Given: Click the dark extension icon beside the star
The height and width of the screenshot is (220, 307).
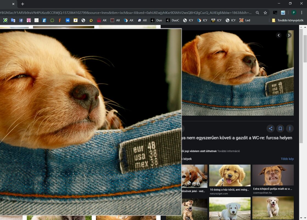Looking at the screenshot, I should pos(275,13).
